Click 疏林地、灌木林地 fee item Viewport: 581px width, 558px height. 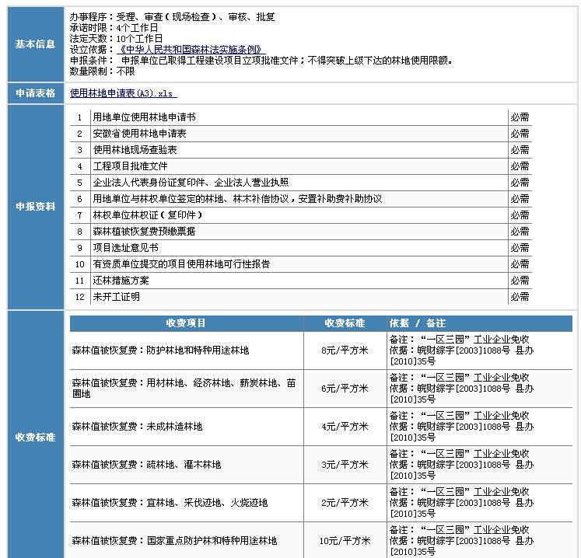(x=146, y=465)
